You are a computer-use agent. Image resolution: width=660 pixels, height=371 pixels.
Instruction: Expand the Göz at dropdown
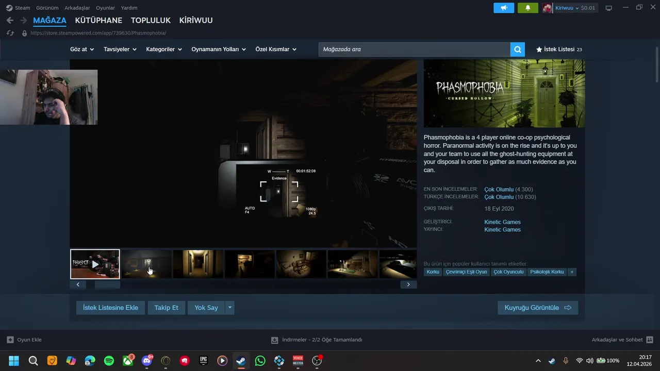point(82,49)
